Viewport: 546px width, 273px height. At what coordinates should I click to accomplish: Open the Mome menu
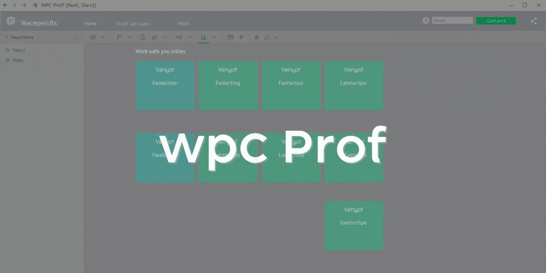click(x=90, y=24)
